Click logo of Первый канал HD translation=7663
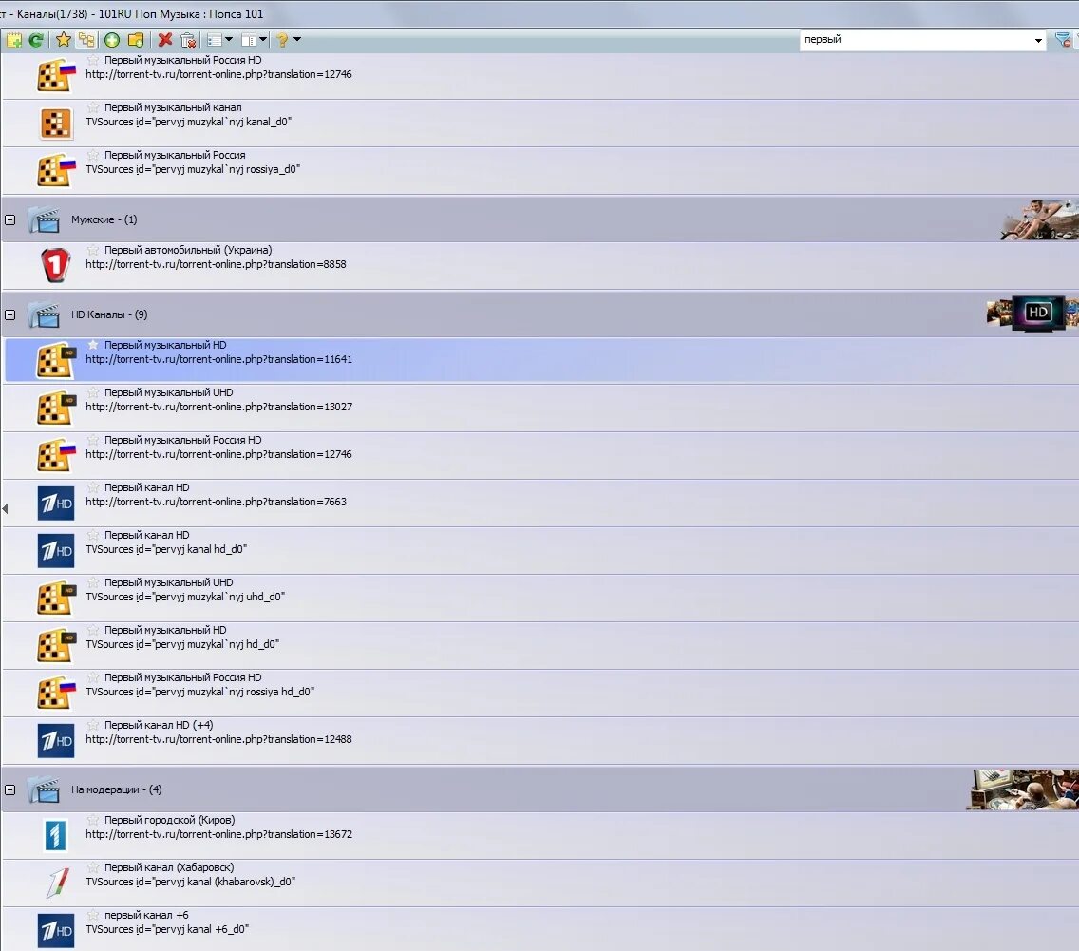1079x951 pixels. 56,503
